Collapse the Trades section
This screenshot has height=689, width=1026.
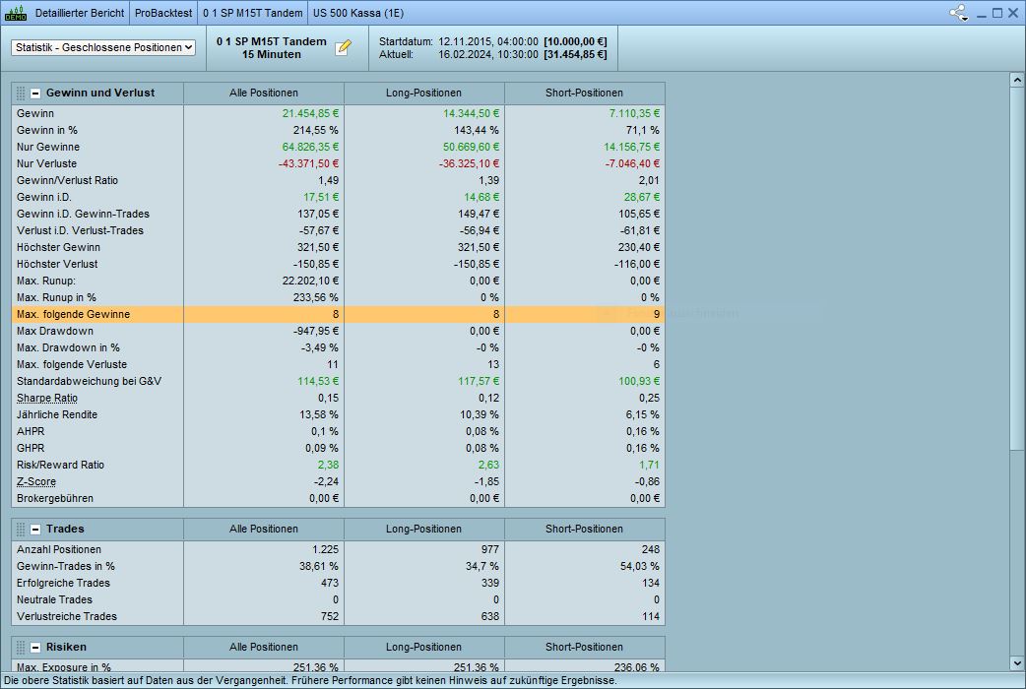pyautogui.click(x=35, y=529)
